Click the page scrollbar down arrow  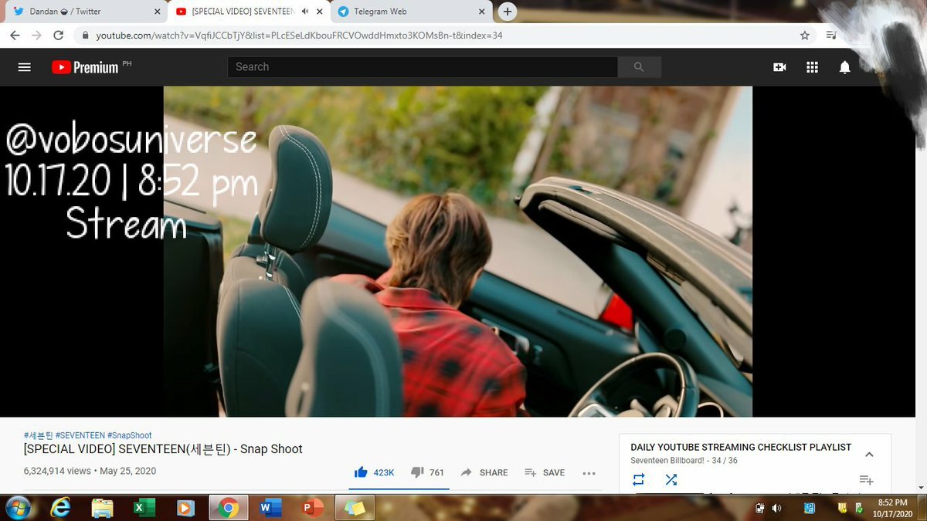921,488
